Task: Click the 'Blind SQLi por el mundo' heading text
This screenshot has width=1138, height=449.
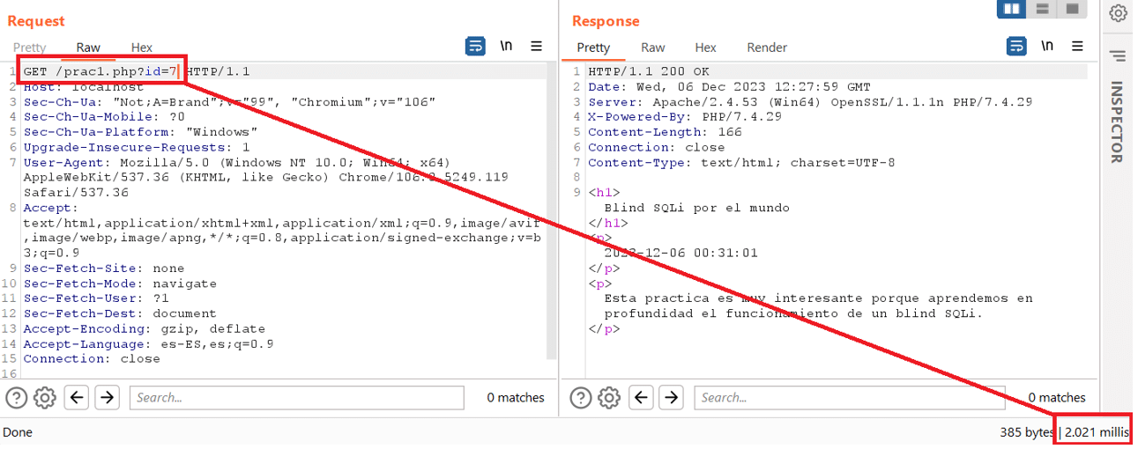Action: (697, 208)
